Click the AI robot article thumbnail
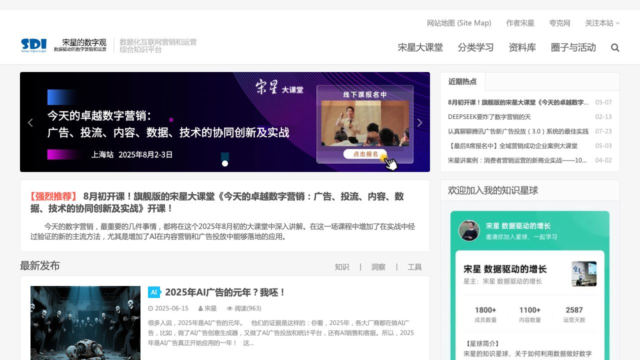This screenshot has width=640, height=360. 85,322
